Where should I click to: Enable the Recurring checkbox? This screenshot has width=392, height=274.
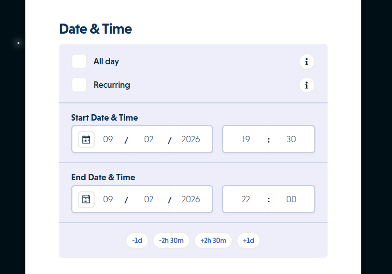coord(79,85)
